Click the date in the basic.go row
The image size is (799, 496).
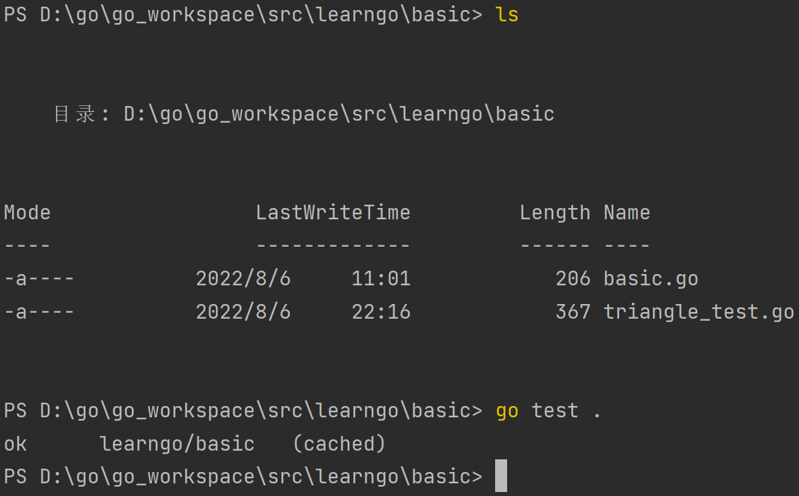coord(243,279)
